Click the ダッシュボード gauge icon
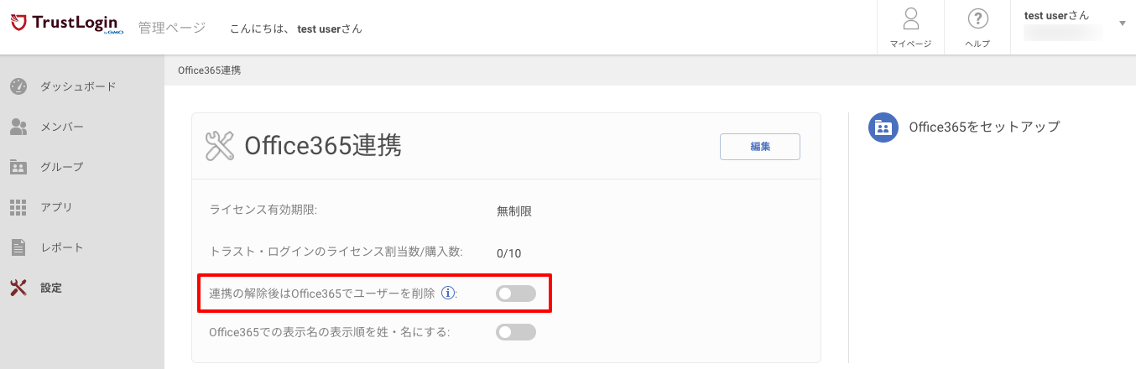Viewport: 1136px width, 369px height. [x=18, y=86]
